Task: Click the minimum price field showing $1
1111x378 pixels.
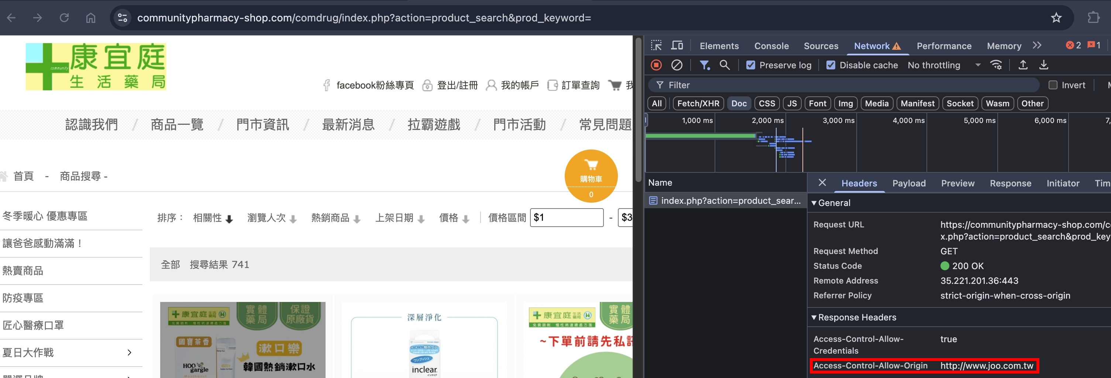Action: pos(566,217)
